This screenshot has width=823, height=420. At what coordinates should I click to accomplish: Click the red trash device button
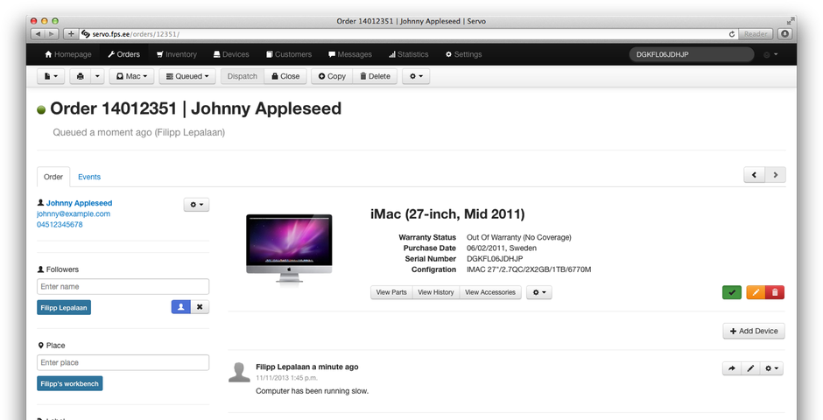click(775, 292)
